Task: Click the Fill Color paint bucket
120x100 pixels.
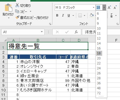Action: click(92, 15)
